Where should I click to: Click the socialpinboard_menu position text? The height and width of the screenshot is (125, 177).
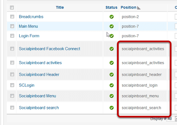pos(140,96)
